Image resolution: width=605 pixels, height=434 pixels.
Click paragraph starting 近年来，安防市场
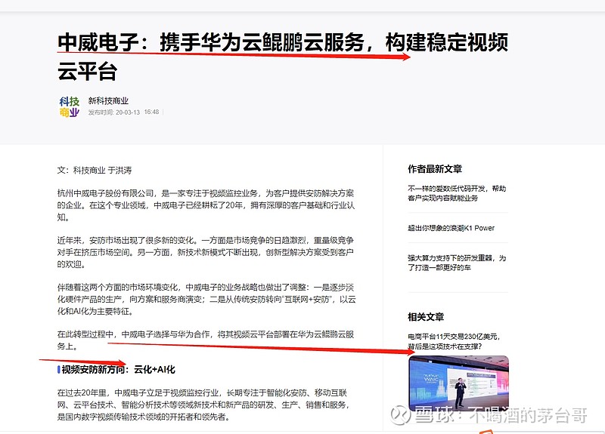click(206, 252)
